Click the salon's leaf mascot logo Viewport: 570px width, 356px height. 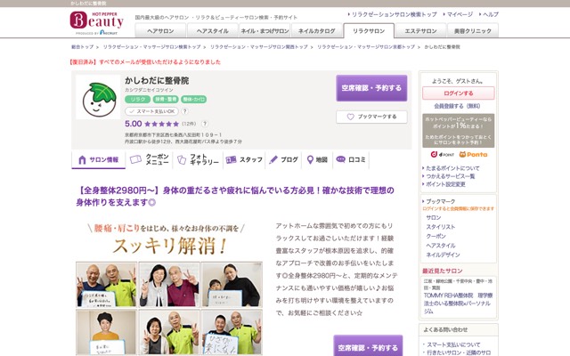click(98, 97)
